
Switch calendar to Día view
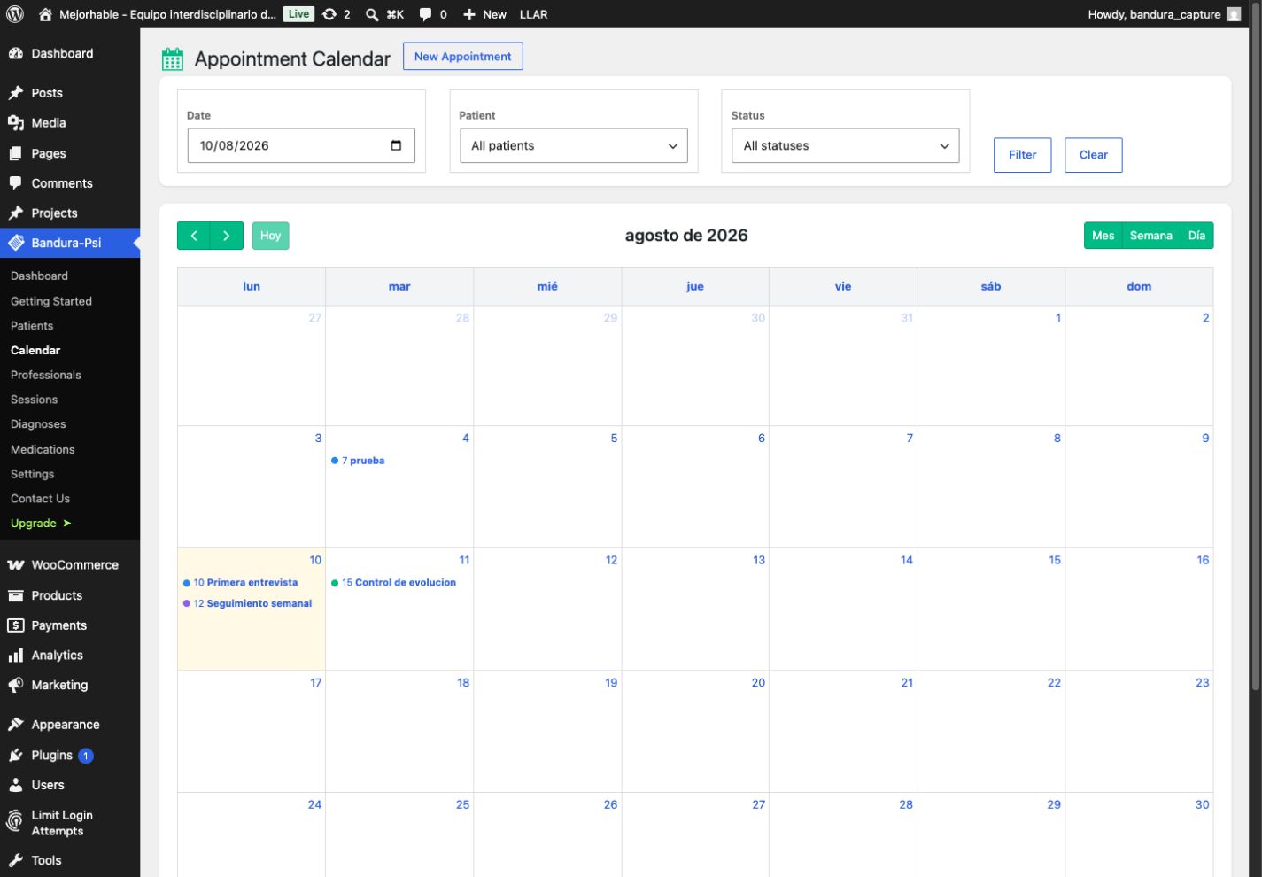click(1196, 236)
